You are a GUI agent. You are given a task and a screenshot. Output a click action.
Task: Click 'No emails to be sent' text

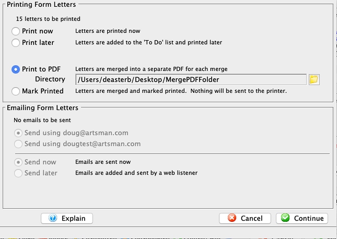point(42,120)
